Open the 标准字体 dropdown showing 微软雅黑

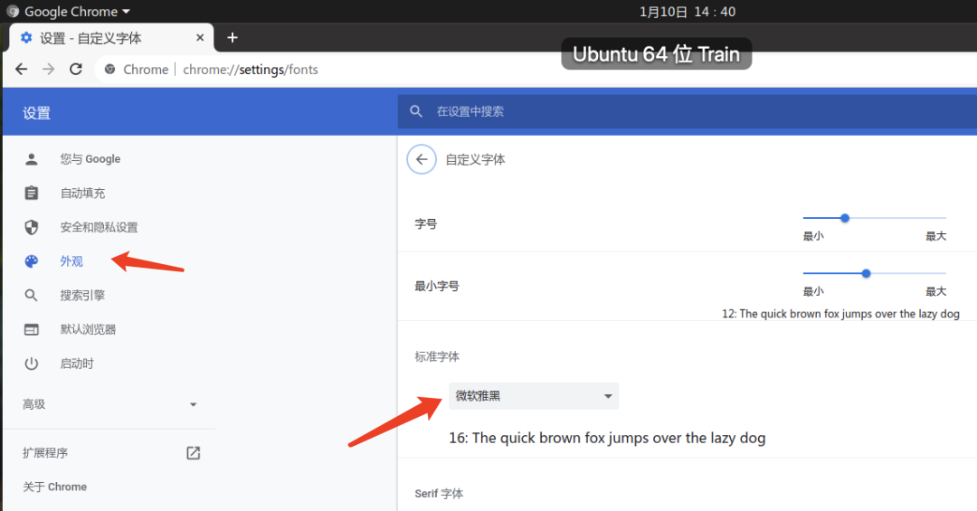click(x=534, y=396)
